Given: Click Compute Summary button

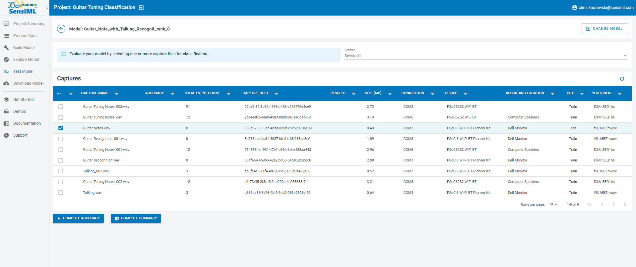Looking at the screenshot, I should click(x=136, y=218).
